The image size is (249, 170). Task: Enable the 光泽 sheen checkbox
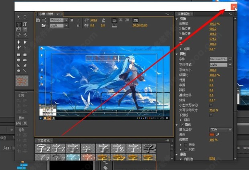186,145
